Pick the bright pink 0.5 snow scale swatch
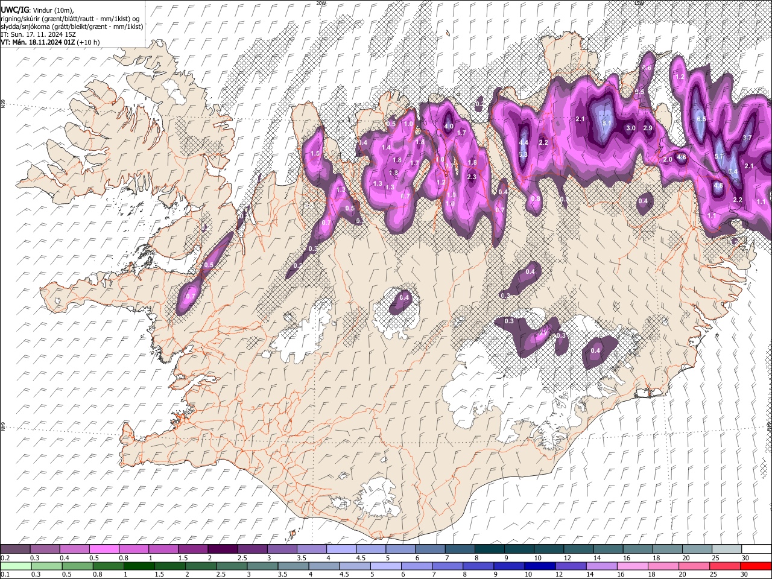The image size is (772, 579). point(104,549)
